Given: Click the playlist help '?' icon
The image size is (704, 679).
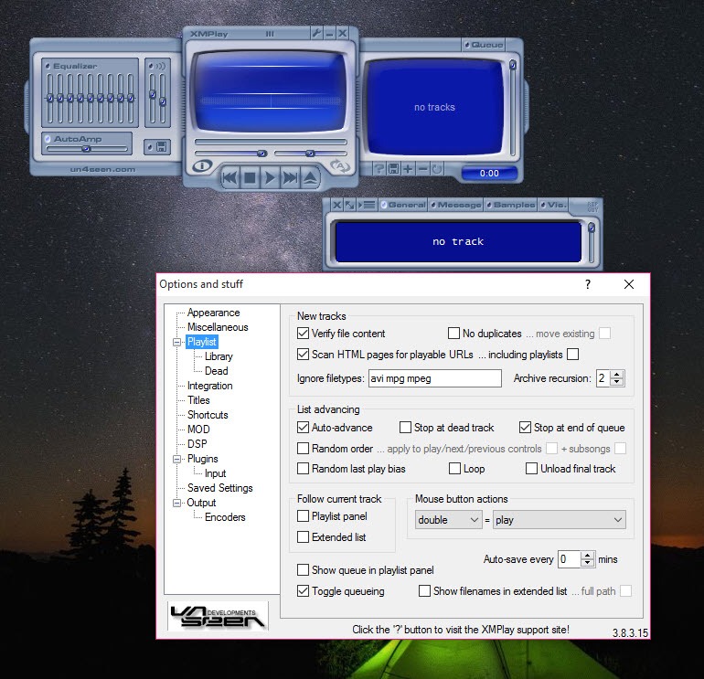Looking at the screenshot, I should pos(379,169).
